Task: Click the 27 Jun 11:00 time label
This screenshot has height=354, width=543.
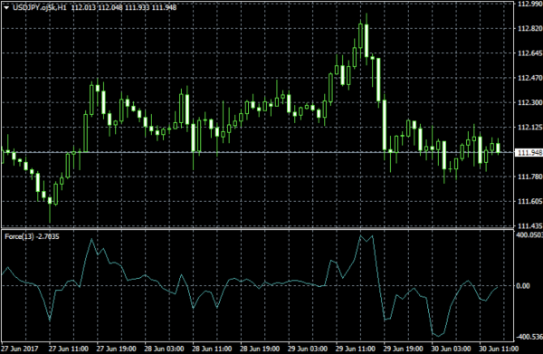Action: pyautogui.click(x=68, y=349)
